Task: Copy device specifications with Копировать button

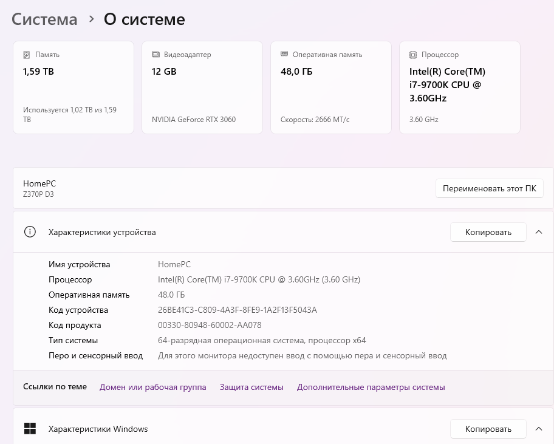Action: (x=488, y=232)
